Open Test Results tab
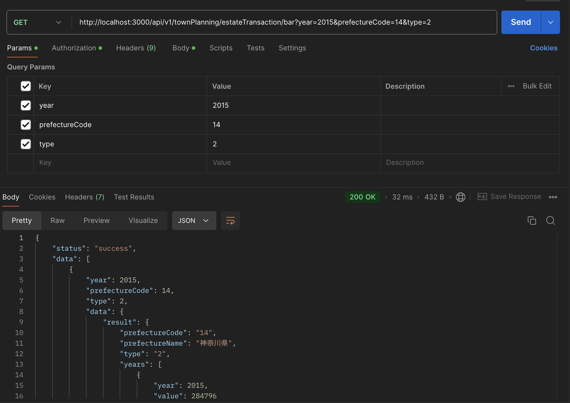This screenshot has height=403, width=570. (x=134, y=197)
